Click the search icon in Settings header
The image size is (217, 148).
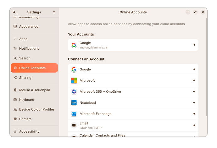pos(14,12)
